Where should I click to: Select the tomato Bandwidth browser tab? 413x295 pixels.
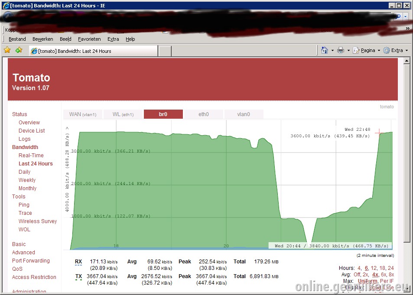pos(94,51)
